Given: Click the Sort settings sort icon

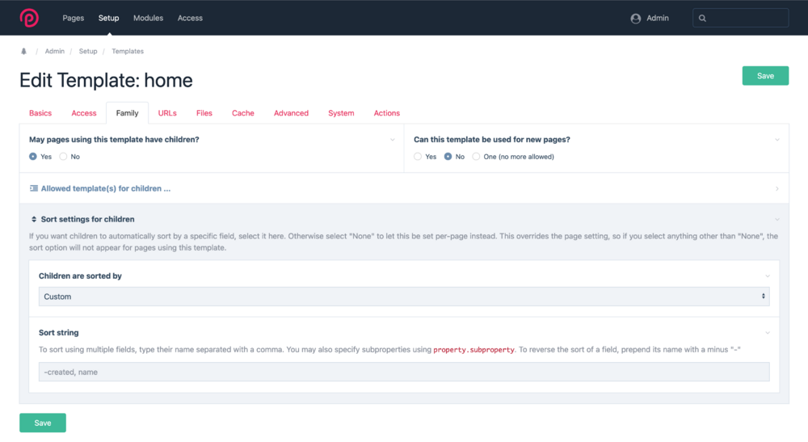Looking at the screenshot, I should pyautogui.click(x=34, y=219).
